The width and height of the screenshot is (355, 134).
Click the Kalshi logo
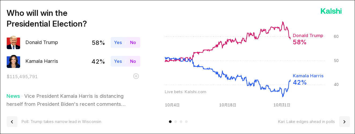pos(331,11)
